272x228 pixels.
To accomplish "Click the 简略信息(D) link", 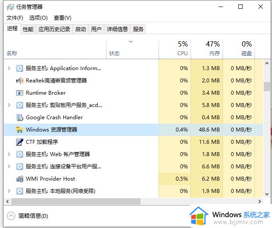I will (33, 216).
